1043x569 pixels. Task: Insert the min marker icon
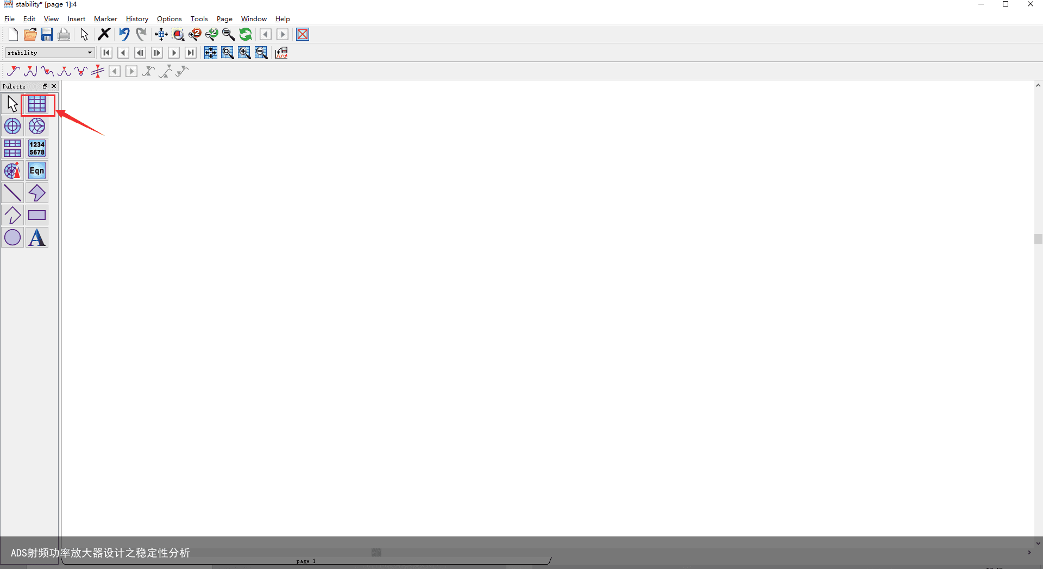click(x=81, y=71)
